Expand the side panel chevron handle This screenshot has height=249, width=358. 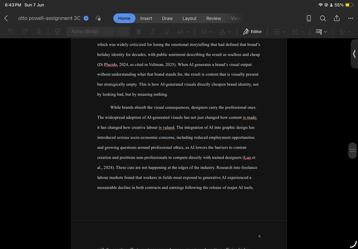[x=354, y=54]
